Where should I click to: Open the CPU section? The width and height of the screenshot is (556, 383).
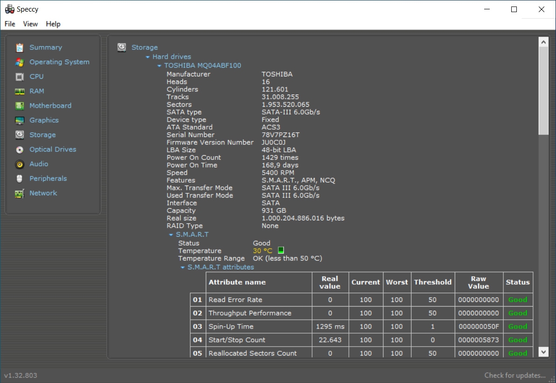pos(36,76)
